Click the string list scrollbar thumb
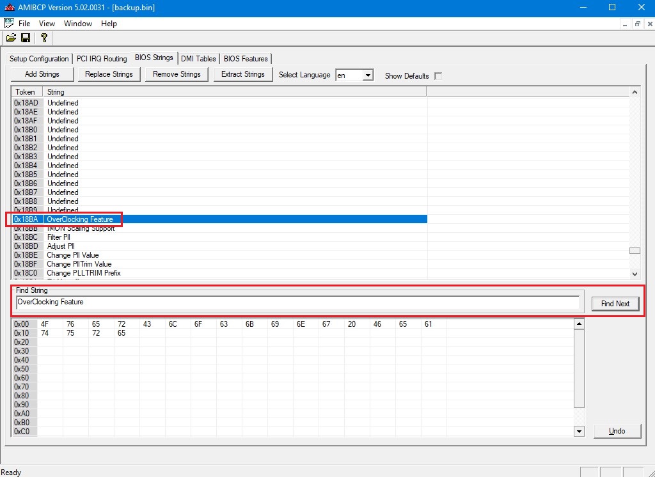 (x=635, y=251)
